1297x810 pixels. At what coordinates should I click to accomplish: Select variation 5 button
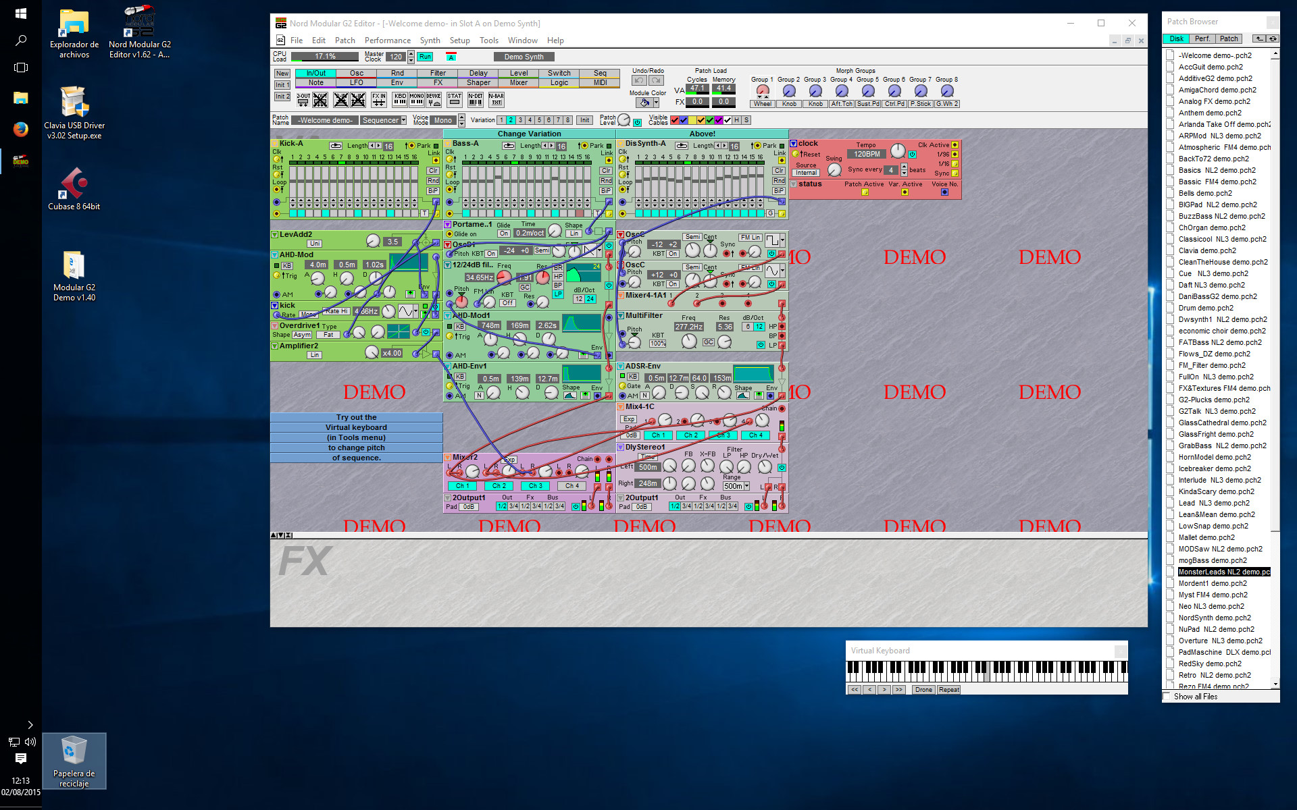(539, 120)
